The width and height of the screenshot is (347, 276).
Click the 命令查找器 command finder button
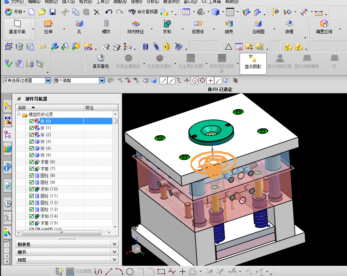pyautogui.click(x=144, y=12)
